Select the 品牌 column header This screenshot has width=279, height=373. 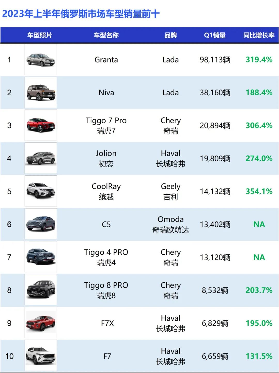pyautogui.click(x=171, y=35)
